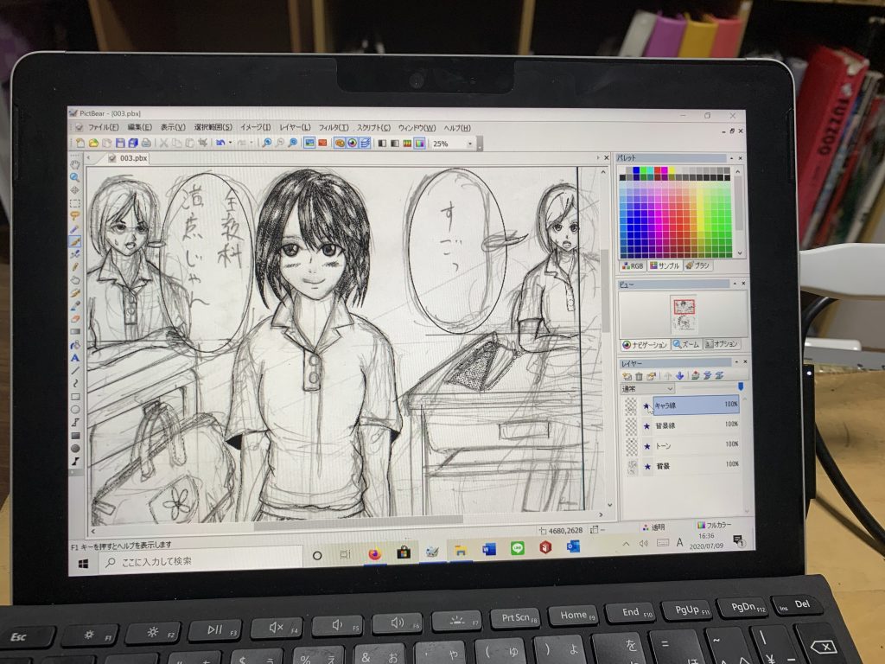Click the New file toolbar icon

tap(80, 144)
